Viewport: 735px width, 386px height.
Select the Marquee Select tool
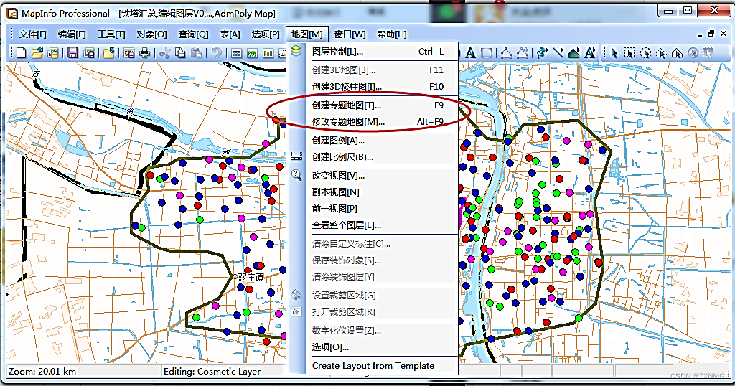(x=630, y=53)
